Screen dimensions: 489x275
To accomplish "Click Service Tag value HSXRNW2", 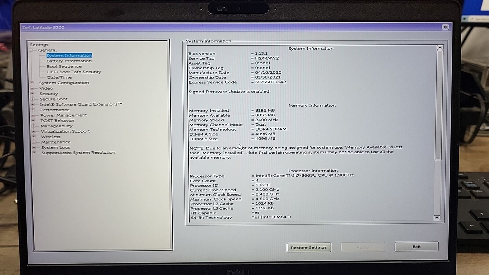I will (267, 58).
